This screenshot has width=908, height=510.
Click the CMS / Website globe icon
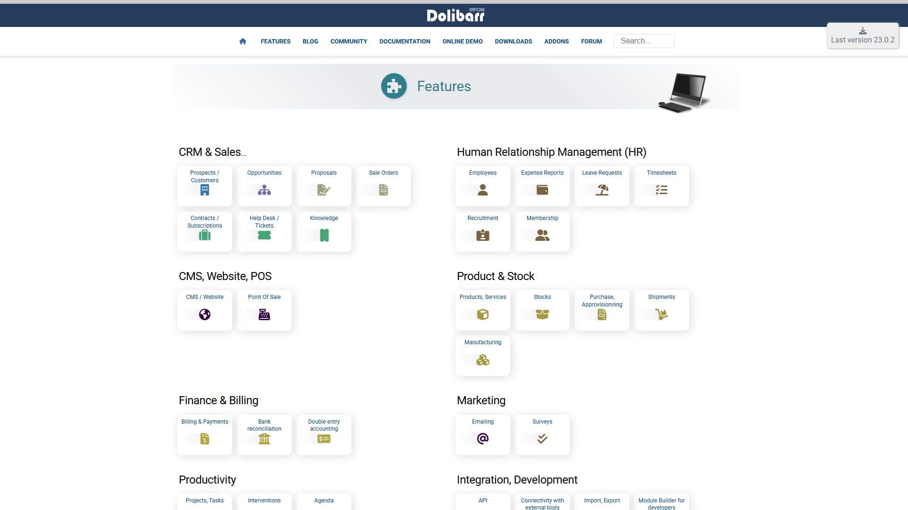(205, 314)
